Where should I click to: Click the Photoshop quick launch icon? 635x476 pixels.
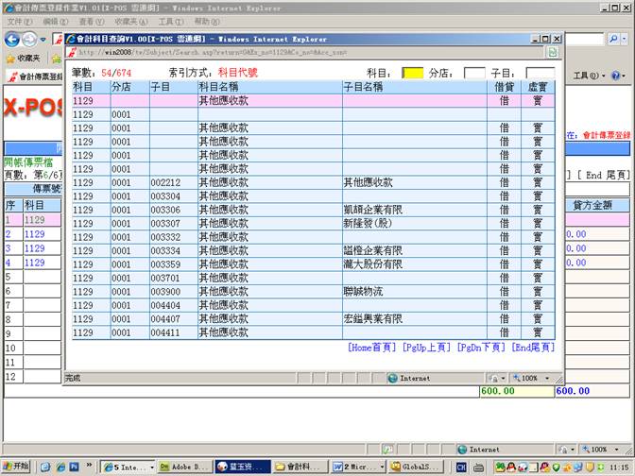pyautogui.click(x=74, y=467)
